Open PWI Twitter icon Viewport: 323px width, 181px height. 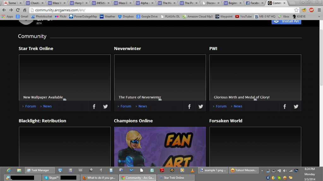[x=296, y=106]
